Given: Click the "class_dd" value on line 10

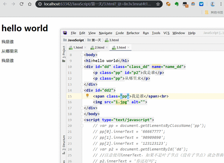Looking at the screenshot, I should [138, 67].
